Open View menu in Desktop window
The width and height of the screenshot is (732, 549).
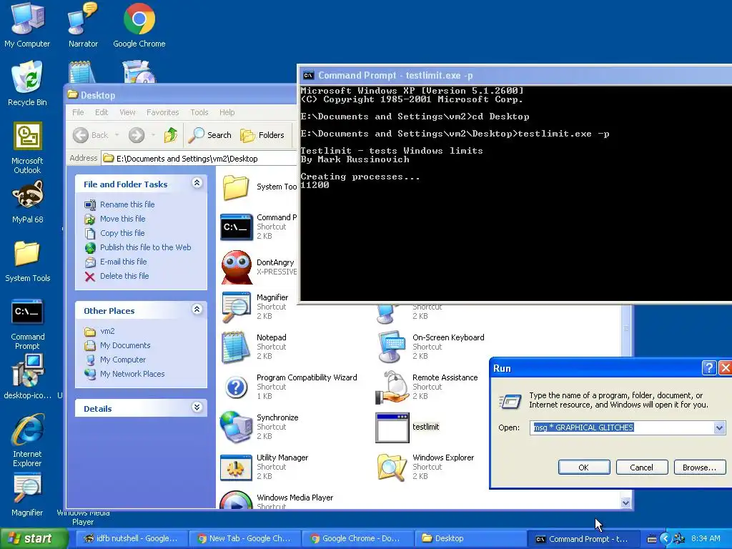(127, 112)
